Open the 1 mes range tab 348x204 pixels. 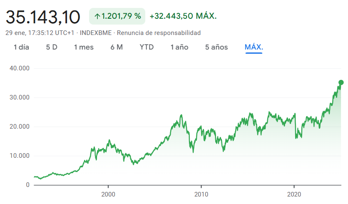tap(84, 47)
